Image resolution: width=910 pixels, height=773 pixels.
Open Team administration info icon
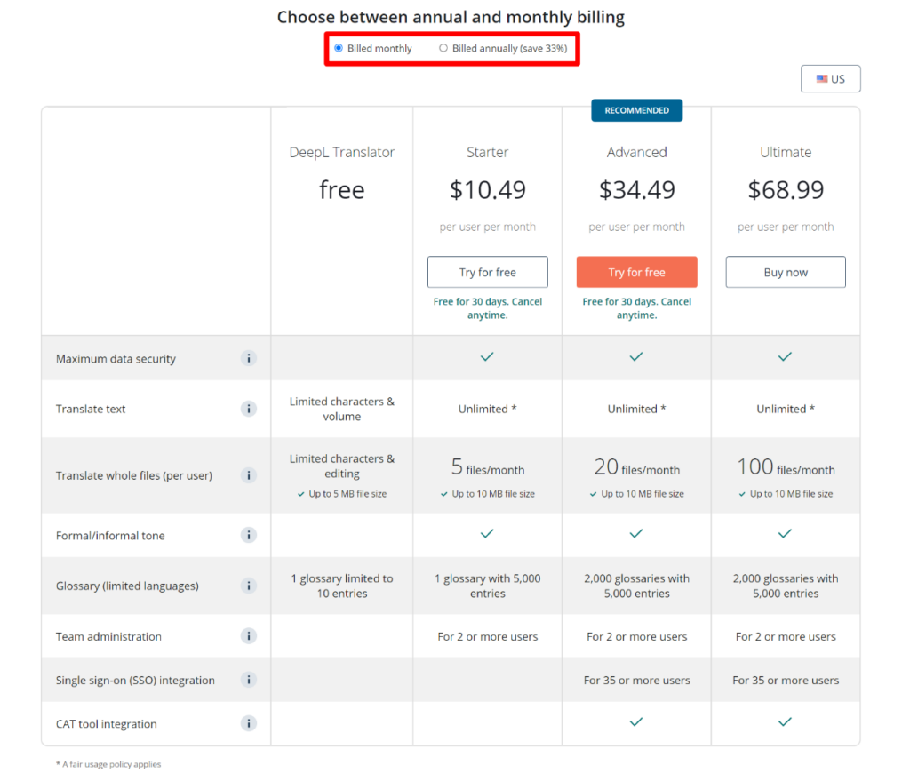[x=249, y=636]
